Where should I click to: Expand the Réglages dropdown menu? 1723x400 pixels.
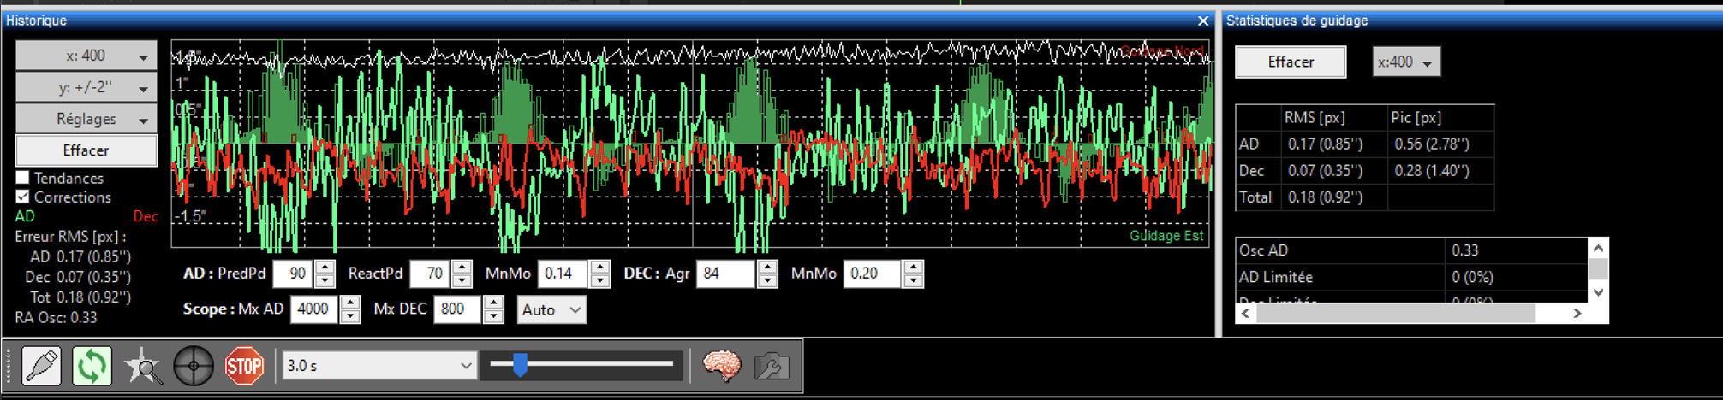[x=86, y=119]
